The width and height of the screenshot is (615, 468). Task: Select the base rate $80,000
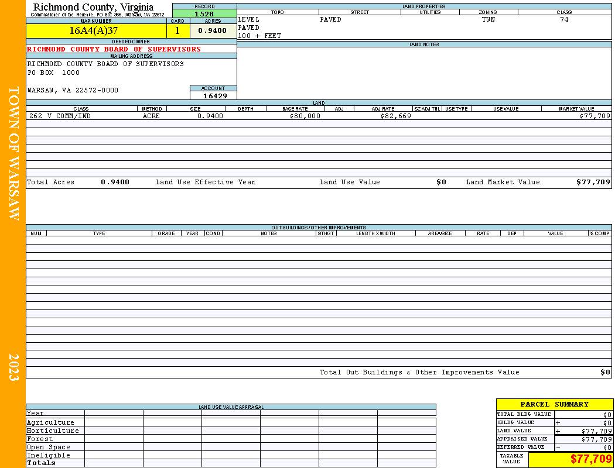[x=305, y=116]
